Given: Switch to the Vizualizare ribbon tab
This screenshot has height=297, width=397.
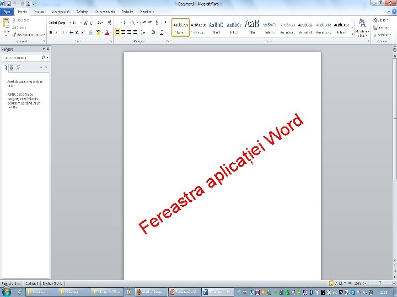Looking at the screenshot, I should (x=147, y=12).
